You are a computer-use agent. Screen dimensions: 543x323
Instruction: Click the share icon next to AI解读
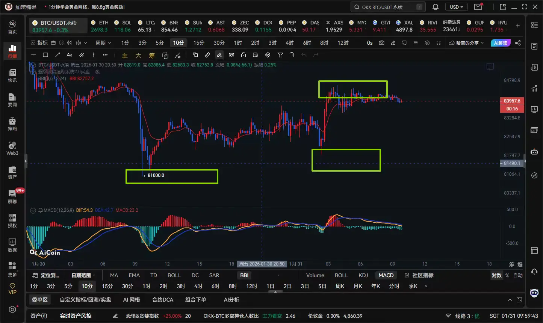coord(518,43)
